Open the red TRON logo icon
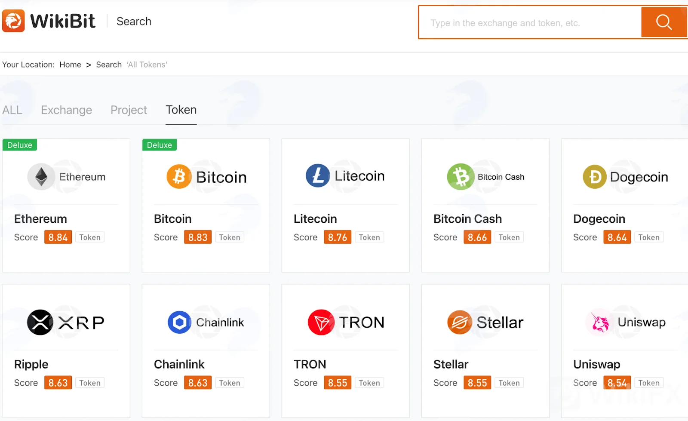Image resolution: width=688 pixels, height=421 pixels. click(x=321, y=322)
